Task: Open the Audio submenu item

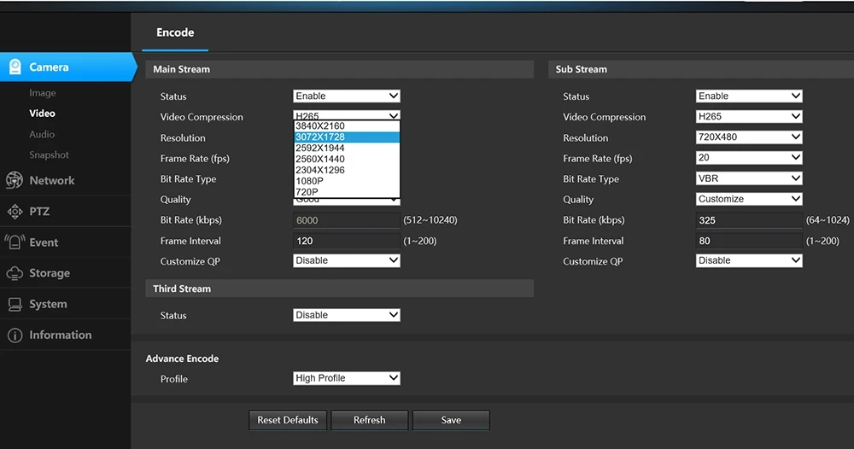Action: click(x=42, y=134)
